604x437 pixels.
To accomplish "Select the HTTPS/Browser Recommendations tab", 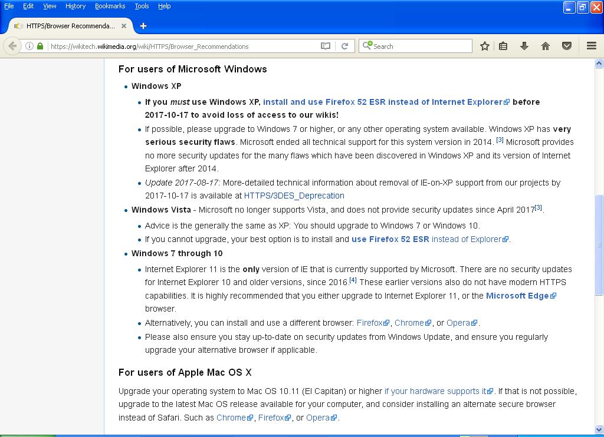I will pos(71,26).
